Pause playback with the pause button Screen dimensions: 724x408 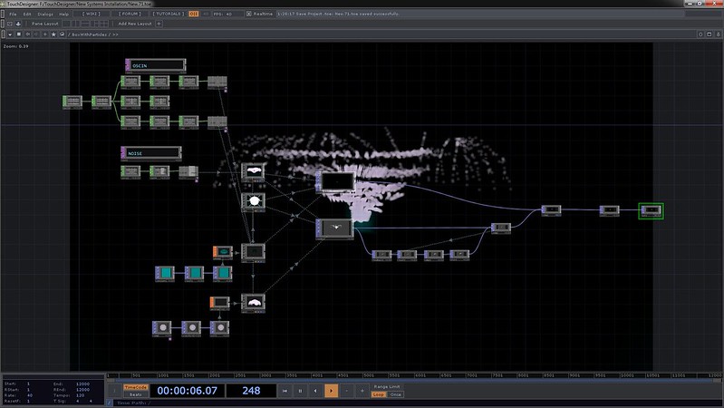pyautogui.click(x=301, y=391)
